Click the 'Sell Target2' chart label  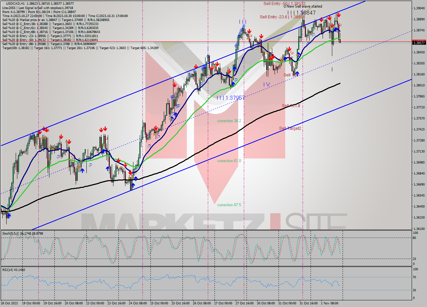coord(290,128)
